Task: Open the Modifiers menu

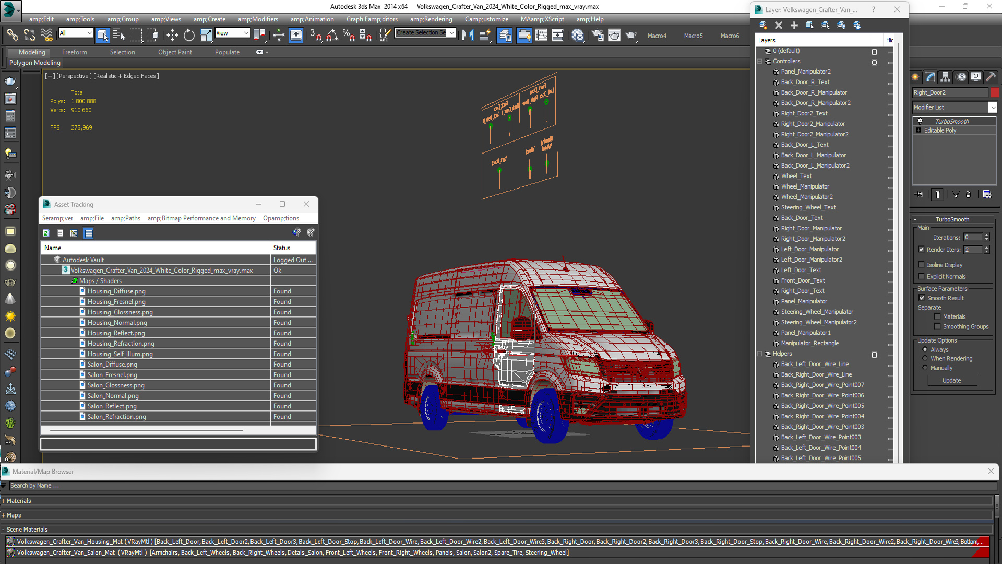Action: tap(258, 19)
